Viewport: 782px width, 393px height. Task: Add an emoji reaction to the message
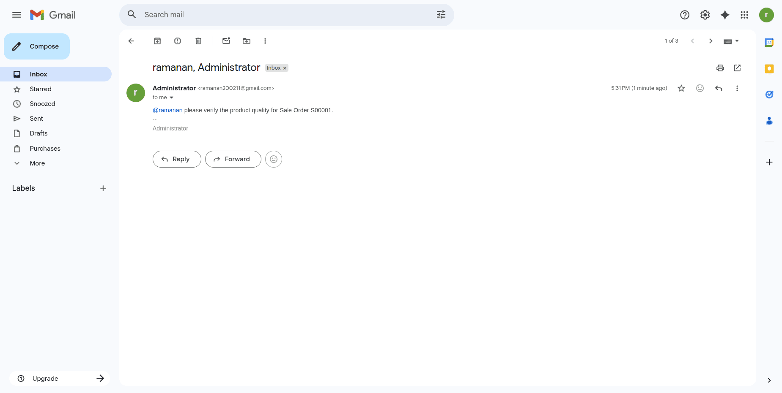pos(700,88)
